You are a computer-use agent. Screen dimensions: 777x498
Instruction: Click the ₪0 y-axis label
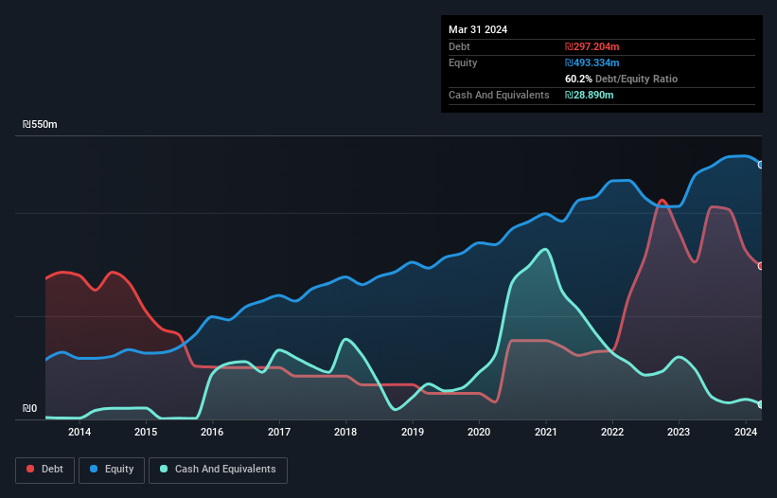29,408
